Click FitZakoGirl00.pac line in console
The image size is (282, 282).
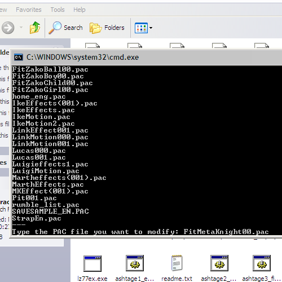(x=50, y=90)
